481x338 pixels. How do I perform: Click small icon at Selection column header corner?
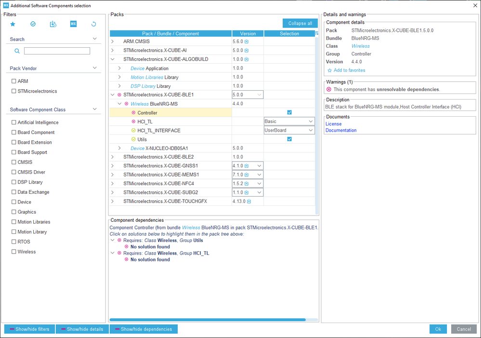click(317, 33)
